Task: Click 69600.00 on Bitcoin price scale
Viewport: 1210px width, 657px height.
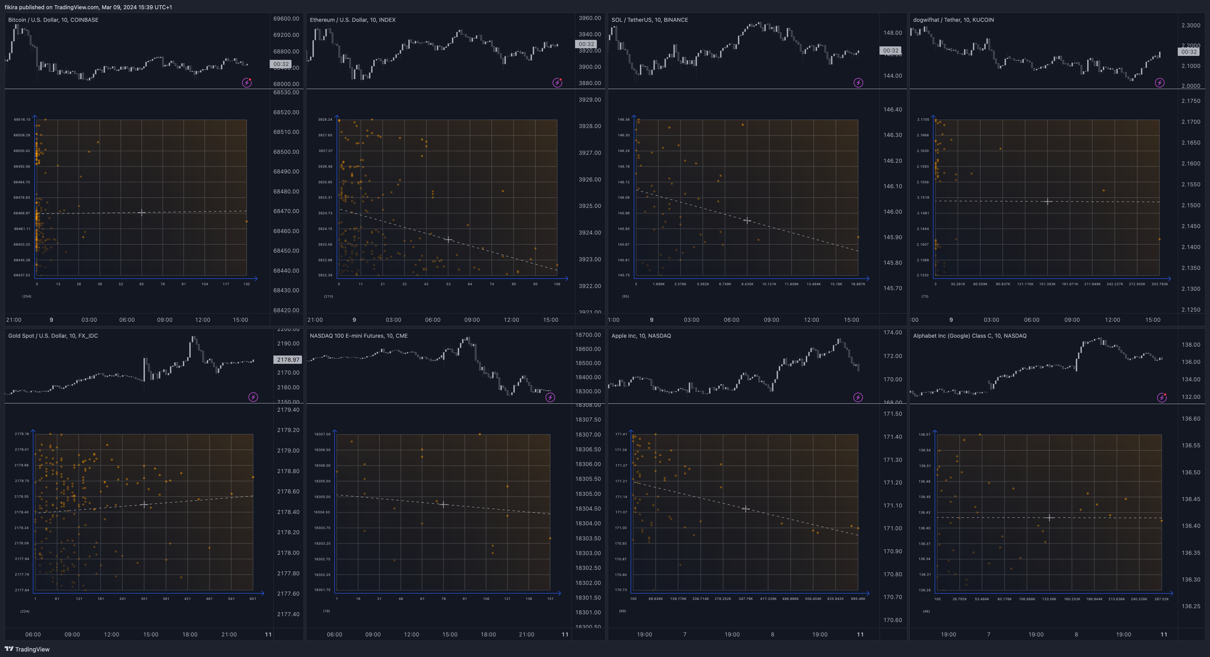Action: point(286,19)
